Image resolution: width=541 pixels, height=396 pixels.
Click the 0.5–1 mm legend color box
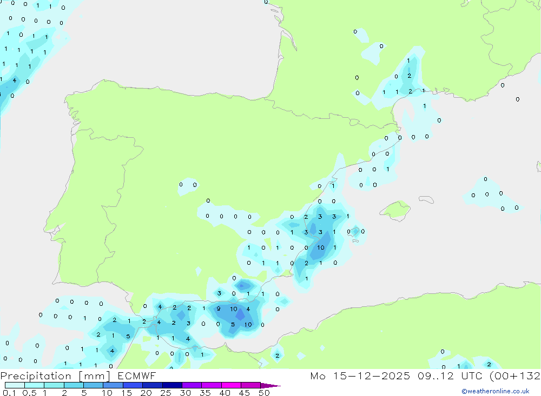pyautogui.click(x=35, y=385)
